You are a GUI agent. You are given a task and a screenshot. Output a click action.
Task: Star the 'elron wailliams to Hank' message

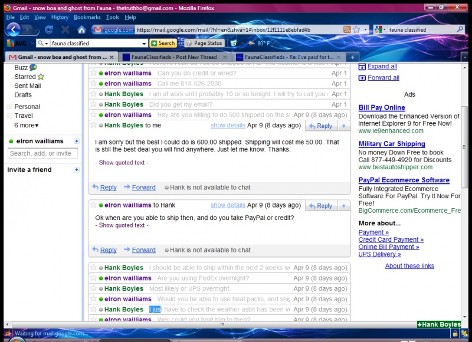94,205
